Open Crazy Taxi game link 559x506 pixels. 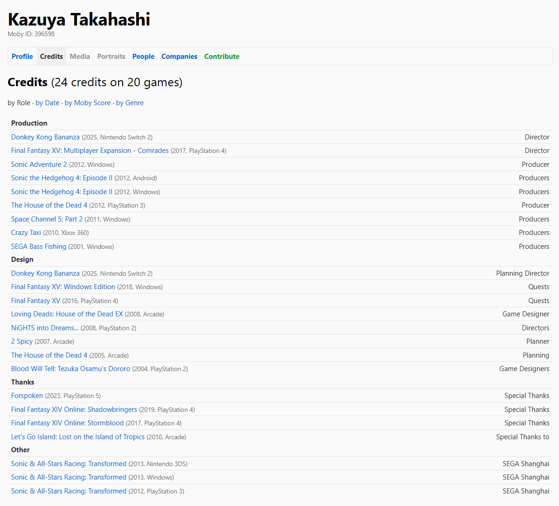(26, 233)
